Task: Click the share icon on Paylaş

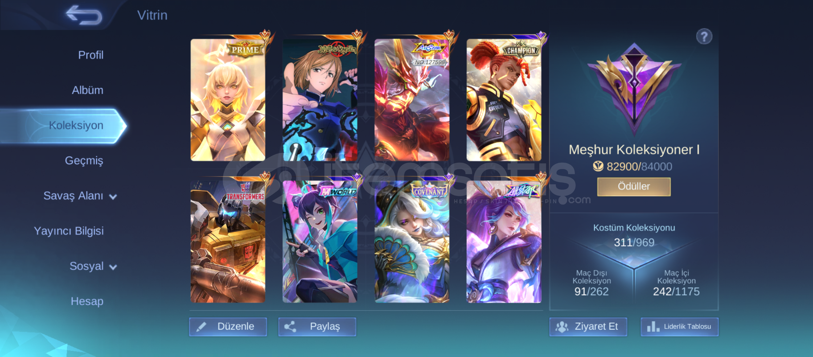Action: [290, 327]
